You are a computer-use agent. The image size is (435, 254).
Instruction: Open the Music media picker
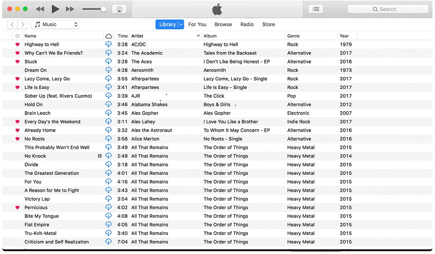click(x=55, y=24)
